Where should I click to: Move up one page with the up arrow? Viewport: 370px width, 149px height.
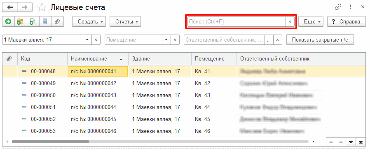(341, 142)
